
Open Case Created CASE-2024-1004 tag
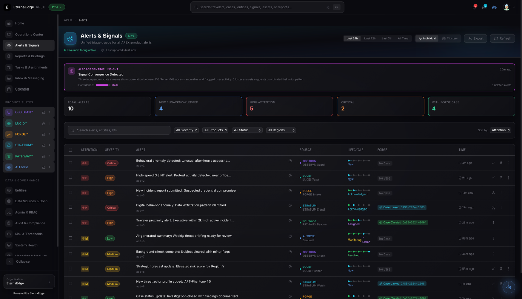tap(403, 223)
